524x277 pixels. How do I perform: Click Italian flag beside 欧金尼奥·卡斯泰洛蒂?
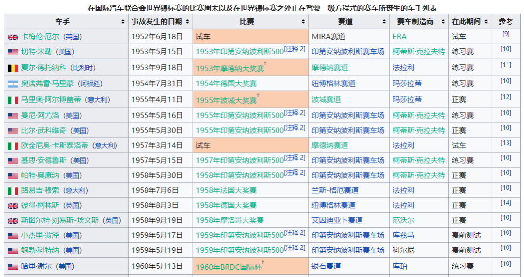[x=13, y=146]
